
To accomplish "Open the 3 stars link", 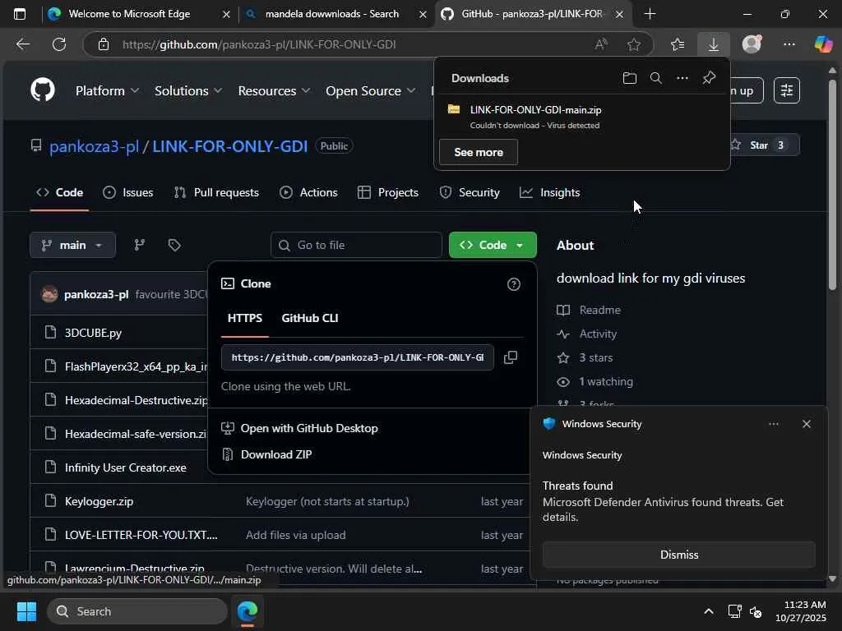I will coord(595,358).
